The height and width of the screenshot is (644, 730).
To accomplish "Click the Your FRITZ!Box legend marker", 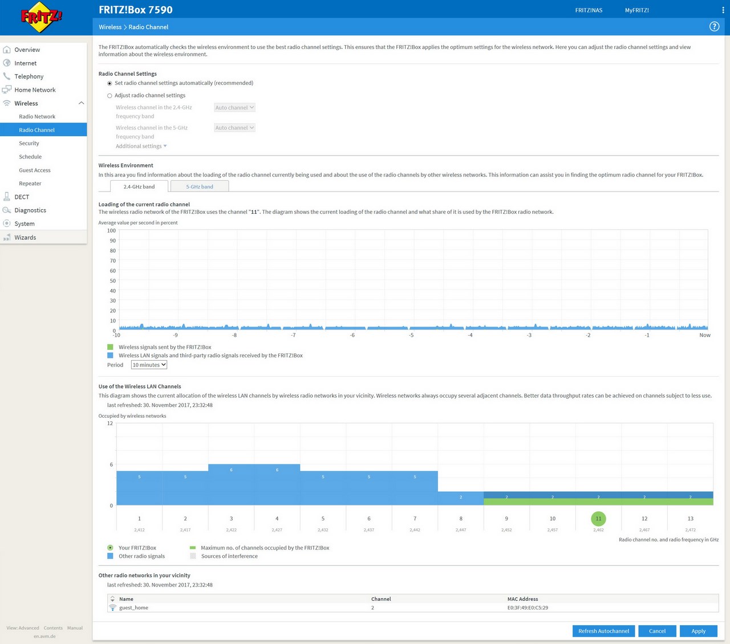I will coord(110,548).
